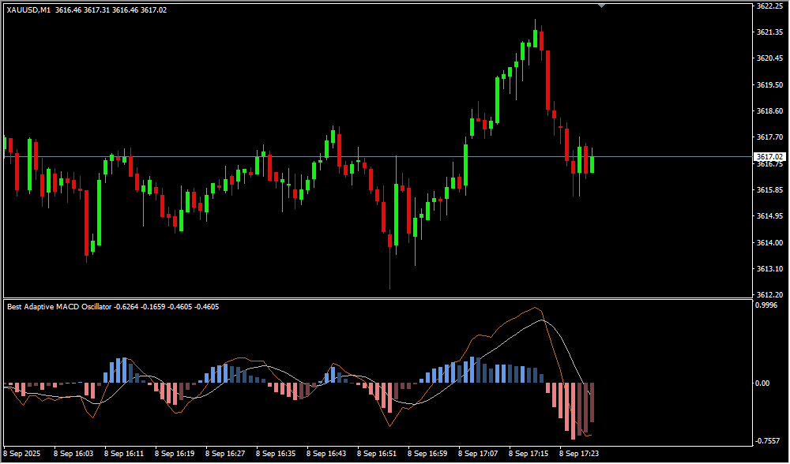Click the 8 Sep 16:27 time label
Viewport: 790px width, 464px height.
[228, 454]
